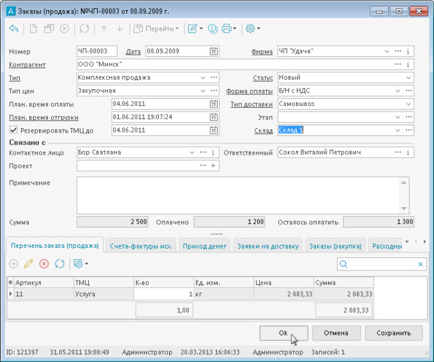Viewport: 434px width, 362px height.
Task: Click the pencil edit icon in order list toolbar
Action: (28, 263)
